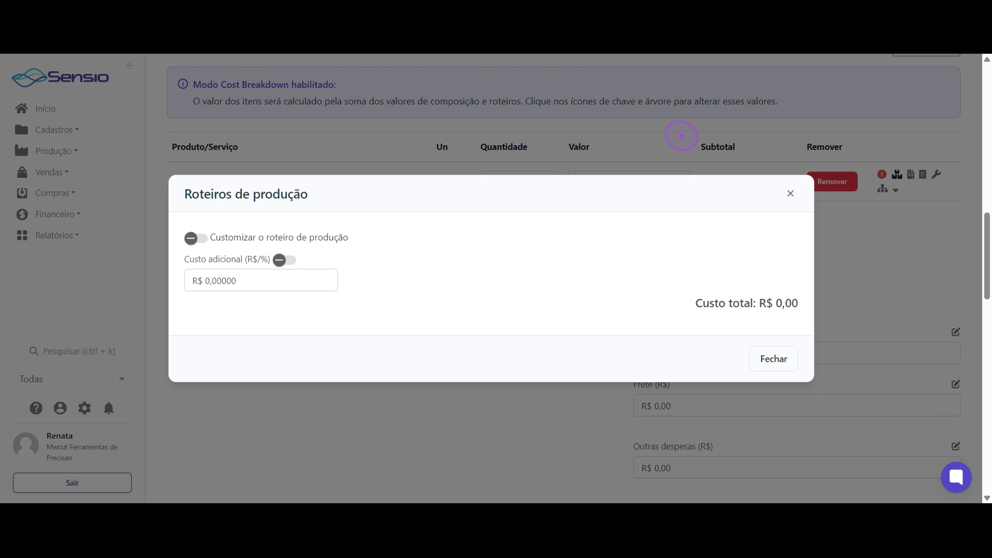992x558 pixels.
Task: Expand the Compras menu
Action: (55, 193)
